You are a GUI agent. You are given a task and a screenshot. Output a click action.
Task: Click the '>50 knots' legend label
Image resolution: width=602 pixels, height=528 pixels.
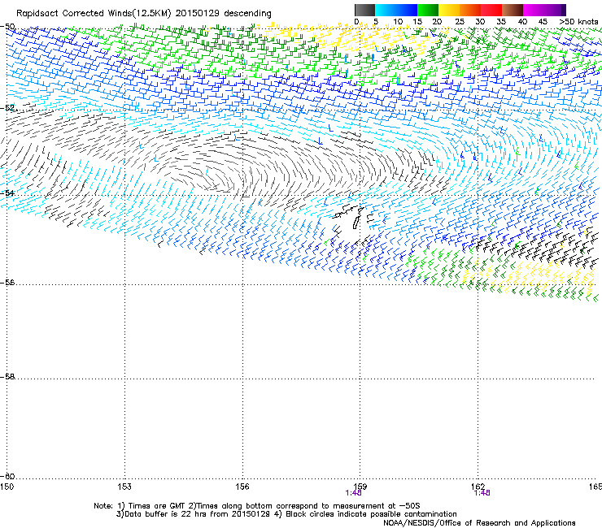pos(578,22)
